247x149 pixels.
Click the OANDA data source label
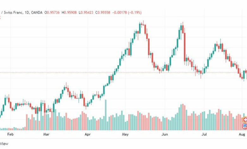(37, 12)
